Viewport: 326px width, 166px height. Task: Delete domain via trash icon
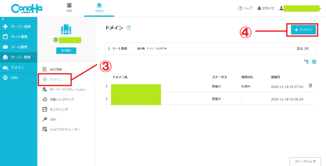pyautogui.click(x=310, y=86)
